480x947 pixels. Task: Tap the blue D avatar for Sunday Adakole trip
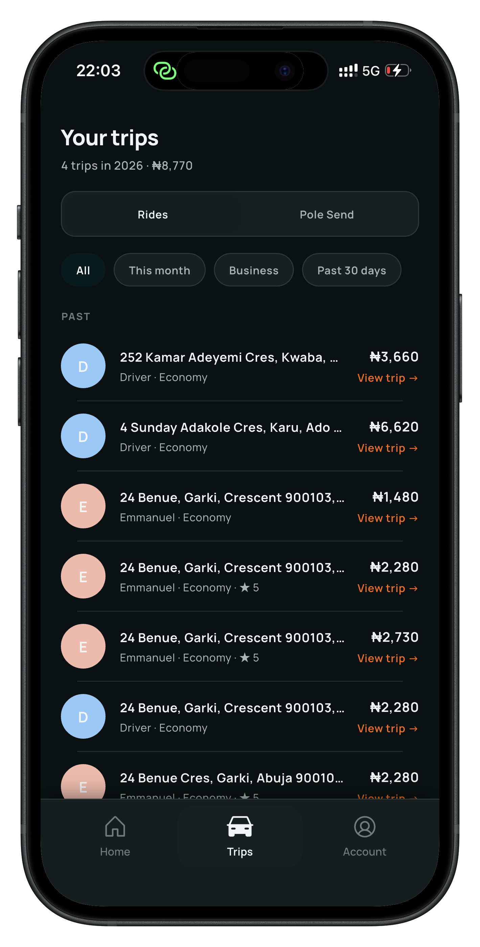[x=83, y=436]
